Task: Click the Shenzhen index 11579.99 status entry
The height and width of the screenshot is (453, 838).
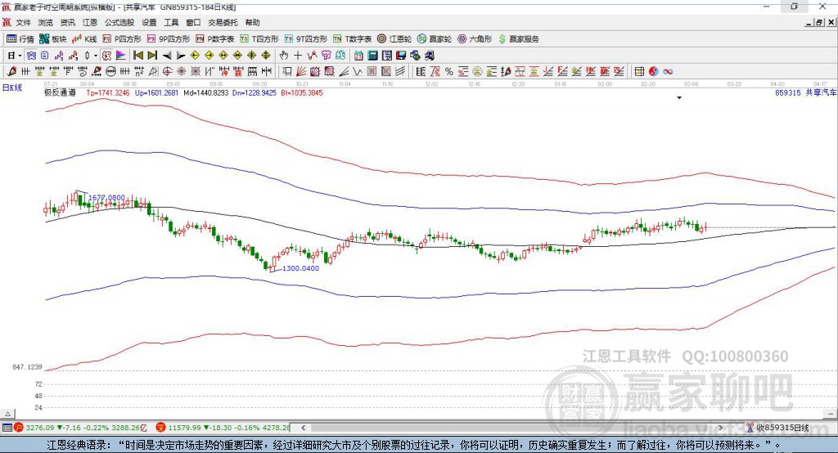Action: click(223, 428)
